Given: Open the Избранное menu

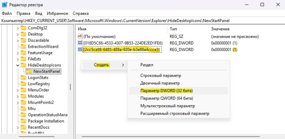Looking at the screenshot, I should [x=57, y=14].
